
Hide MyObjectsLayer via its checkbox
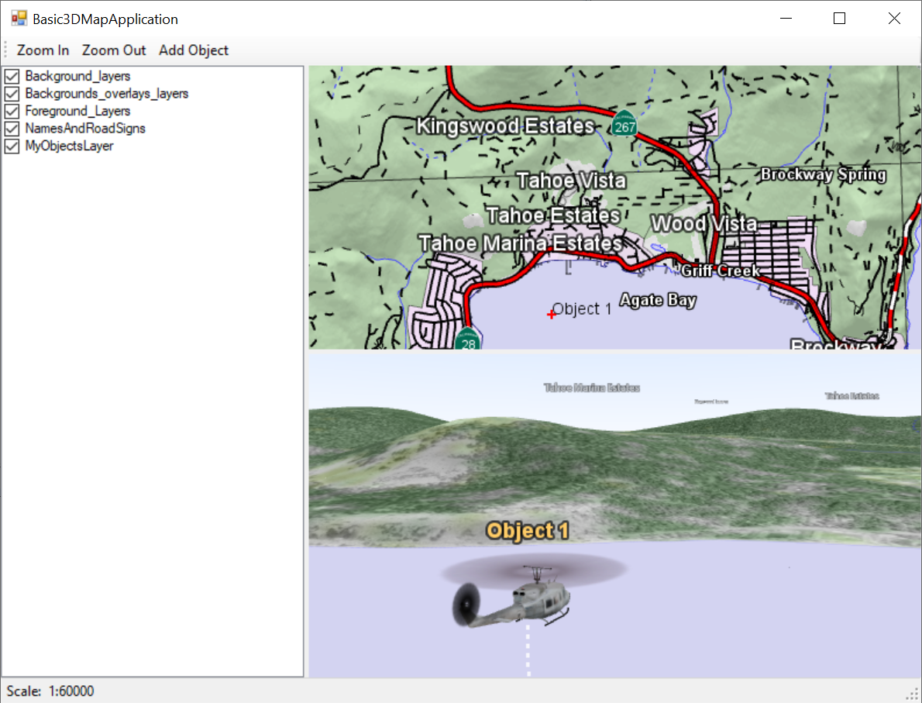[12, 146]
